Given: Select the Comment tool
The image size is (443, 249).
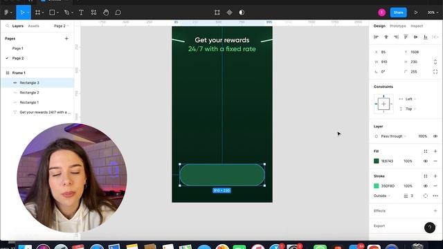Looking at the screenshot, I should click(118, 12).
